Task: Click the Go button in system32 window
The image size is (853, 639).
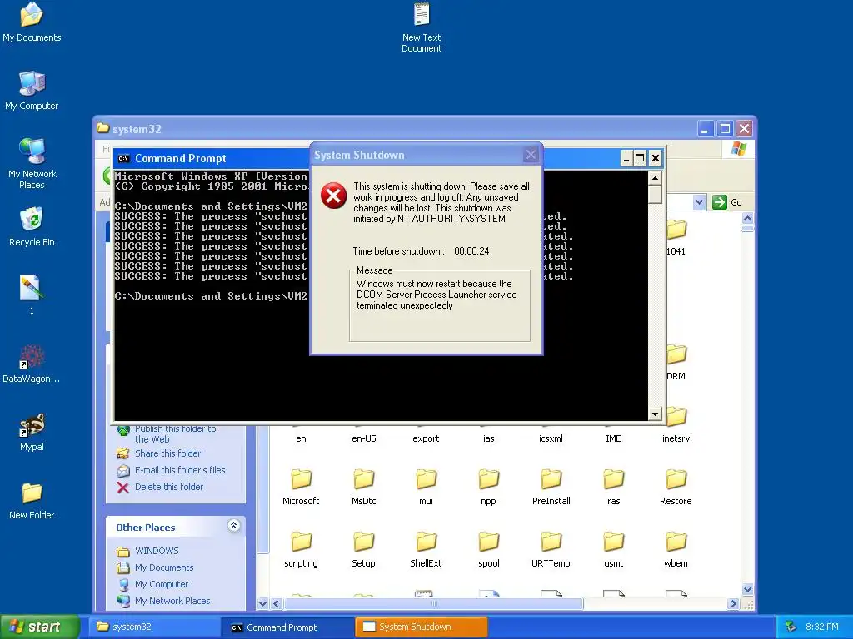Action: tap(727, 202)
